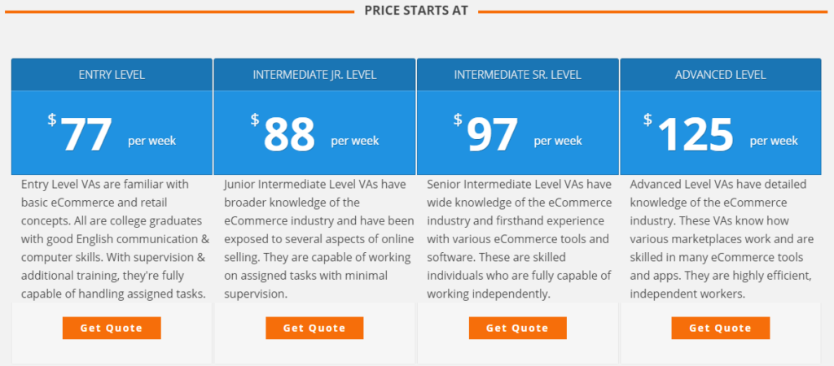Click the $88 per week price
834x366 pixels.
coord(314,133)
